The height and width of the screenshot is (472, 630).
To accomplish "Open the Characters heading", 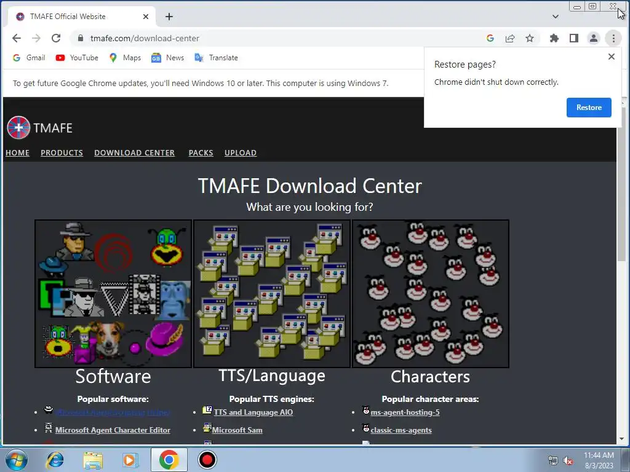I will coord(430,377).
